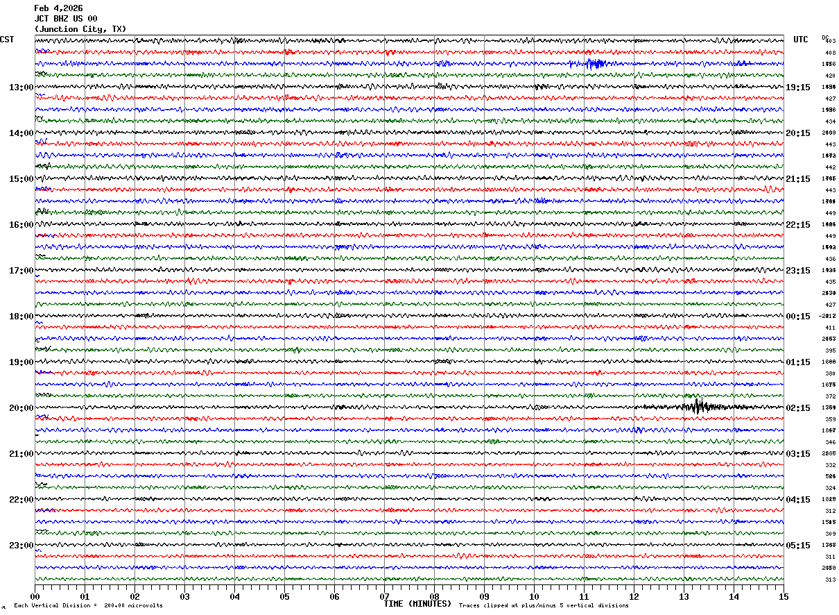Click minute 01 tick label on time axis
The image size is (839, 615).
pyautogui.click(x=85, y=596)
